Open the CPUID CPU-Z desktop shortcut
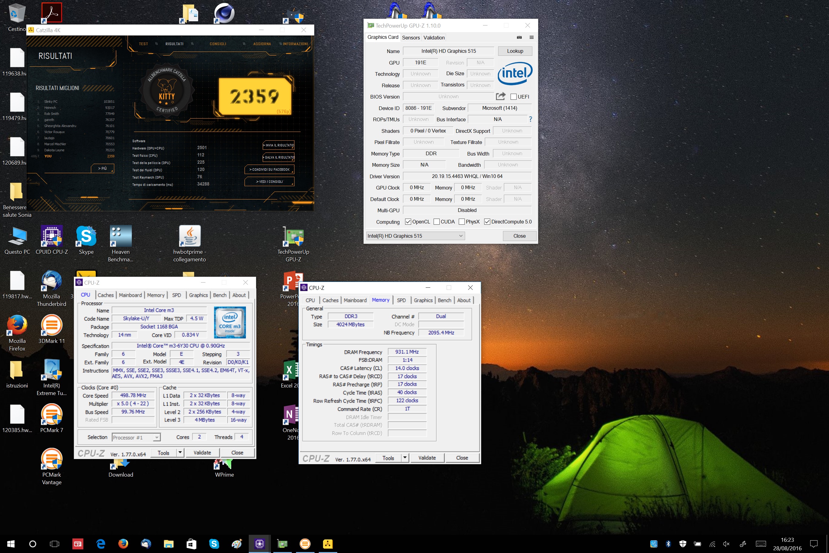This screenshot has width=829, height=553. point(52,240)
